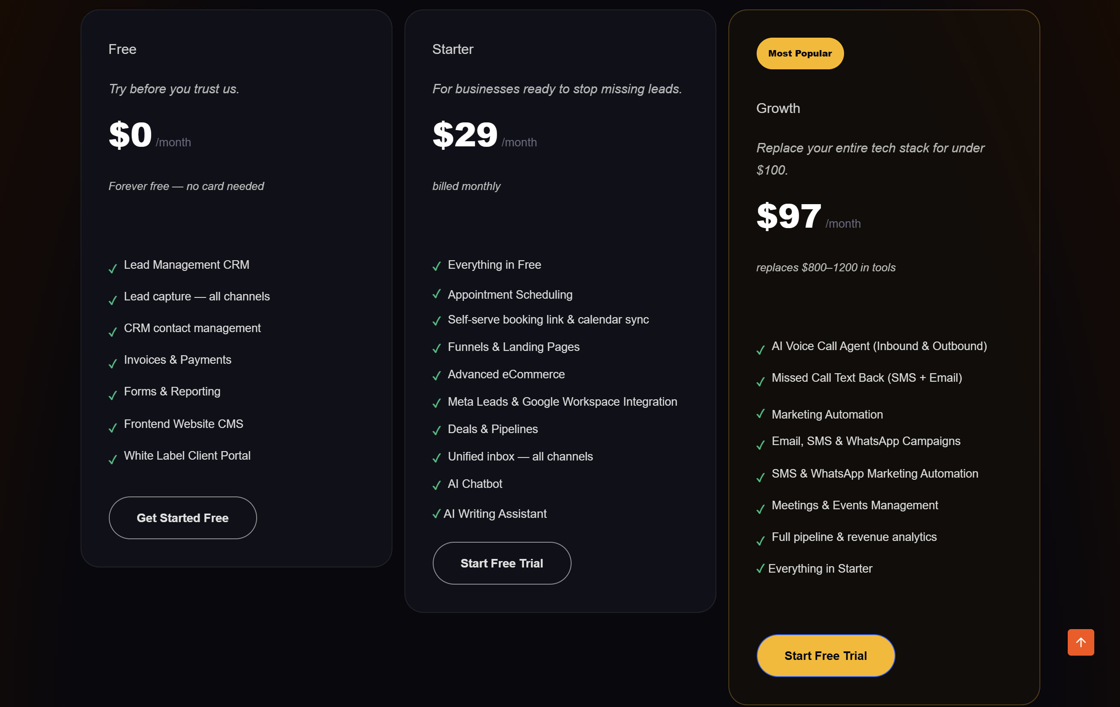The image size is (1120, 707).
Task: Click checkmark icon next to AI Chatbot
Action: click(436, 485)
